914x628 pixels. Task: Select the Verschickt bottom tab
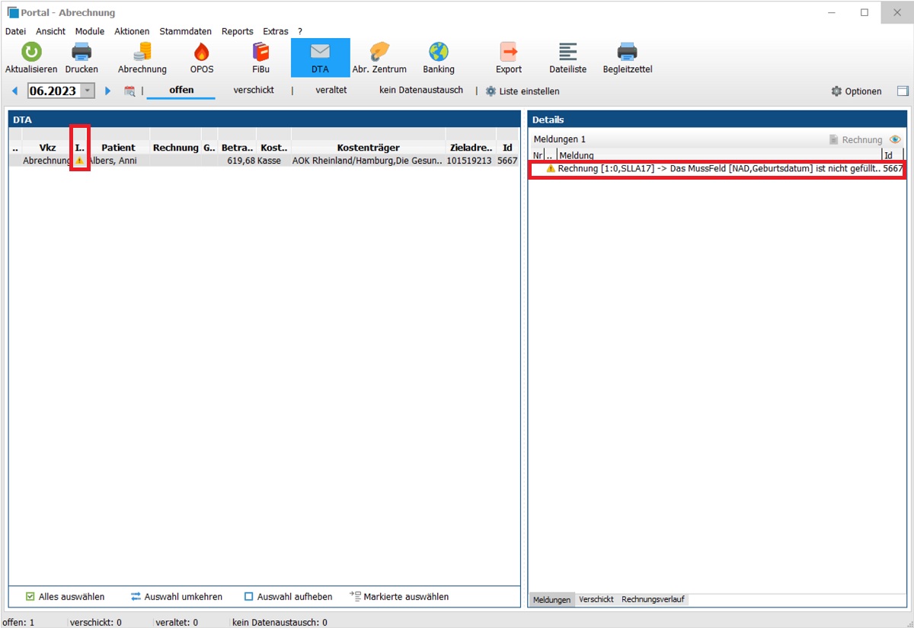(x=596, y=600)
